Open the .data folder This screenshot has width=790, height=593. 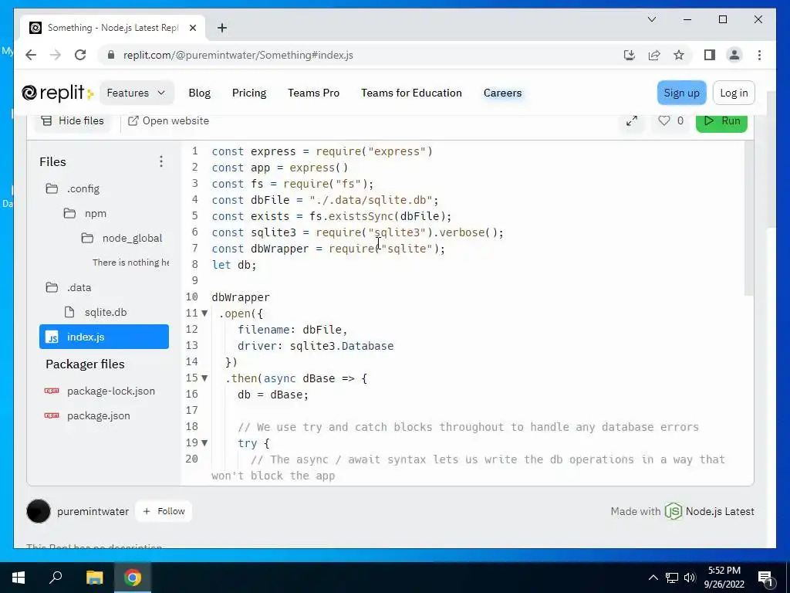pos(69,287)
